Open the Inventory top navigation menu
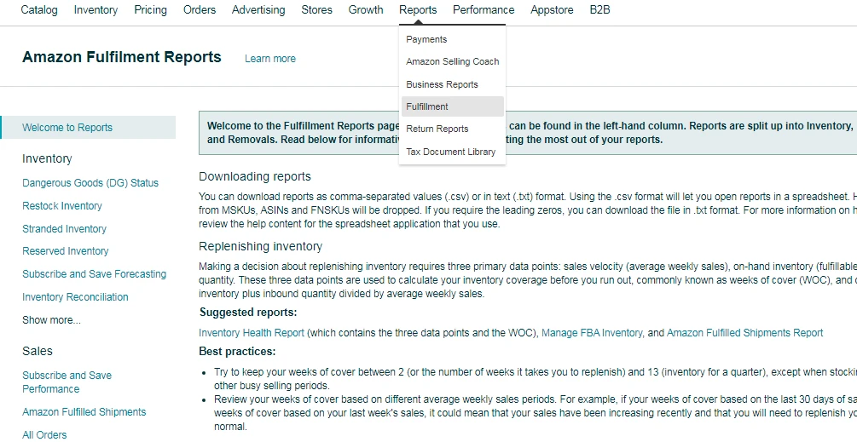The width and height of the screenshot is (857, 442). click(x=96, y=10)
